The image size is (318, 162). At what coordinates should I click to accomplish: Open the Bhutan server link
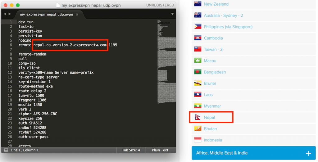[210, 129]
